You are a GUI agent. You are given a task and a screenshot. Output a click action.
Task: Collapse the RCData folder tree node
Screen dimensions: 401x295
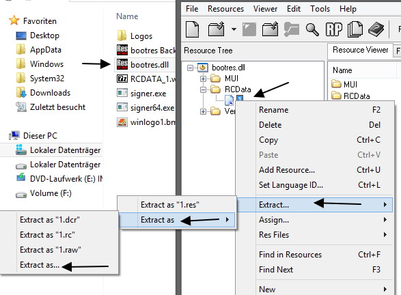pos(203,89)
